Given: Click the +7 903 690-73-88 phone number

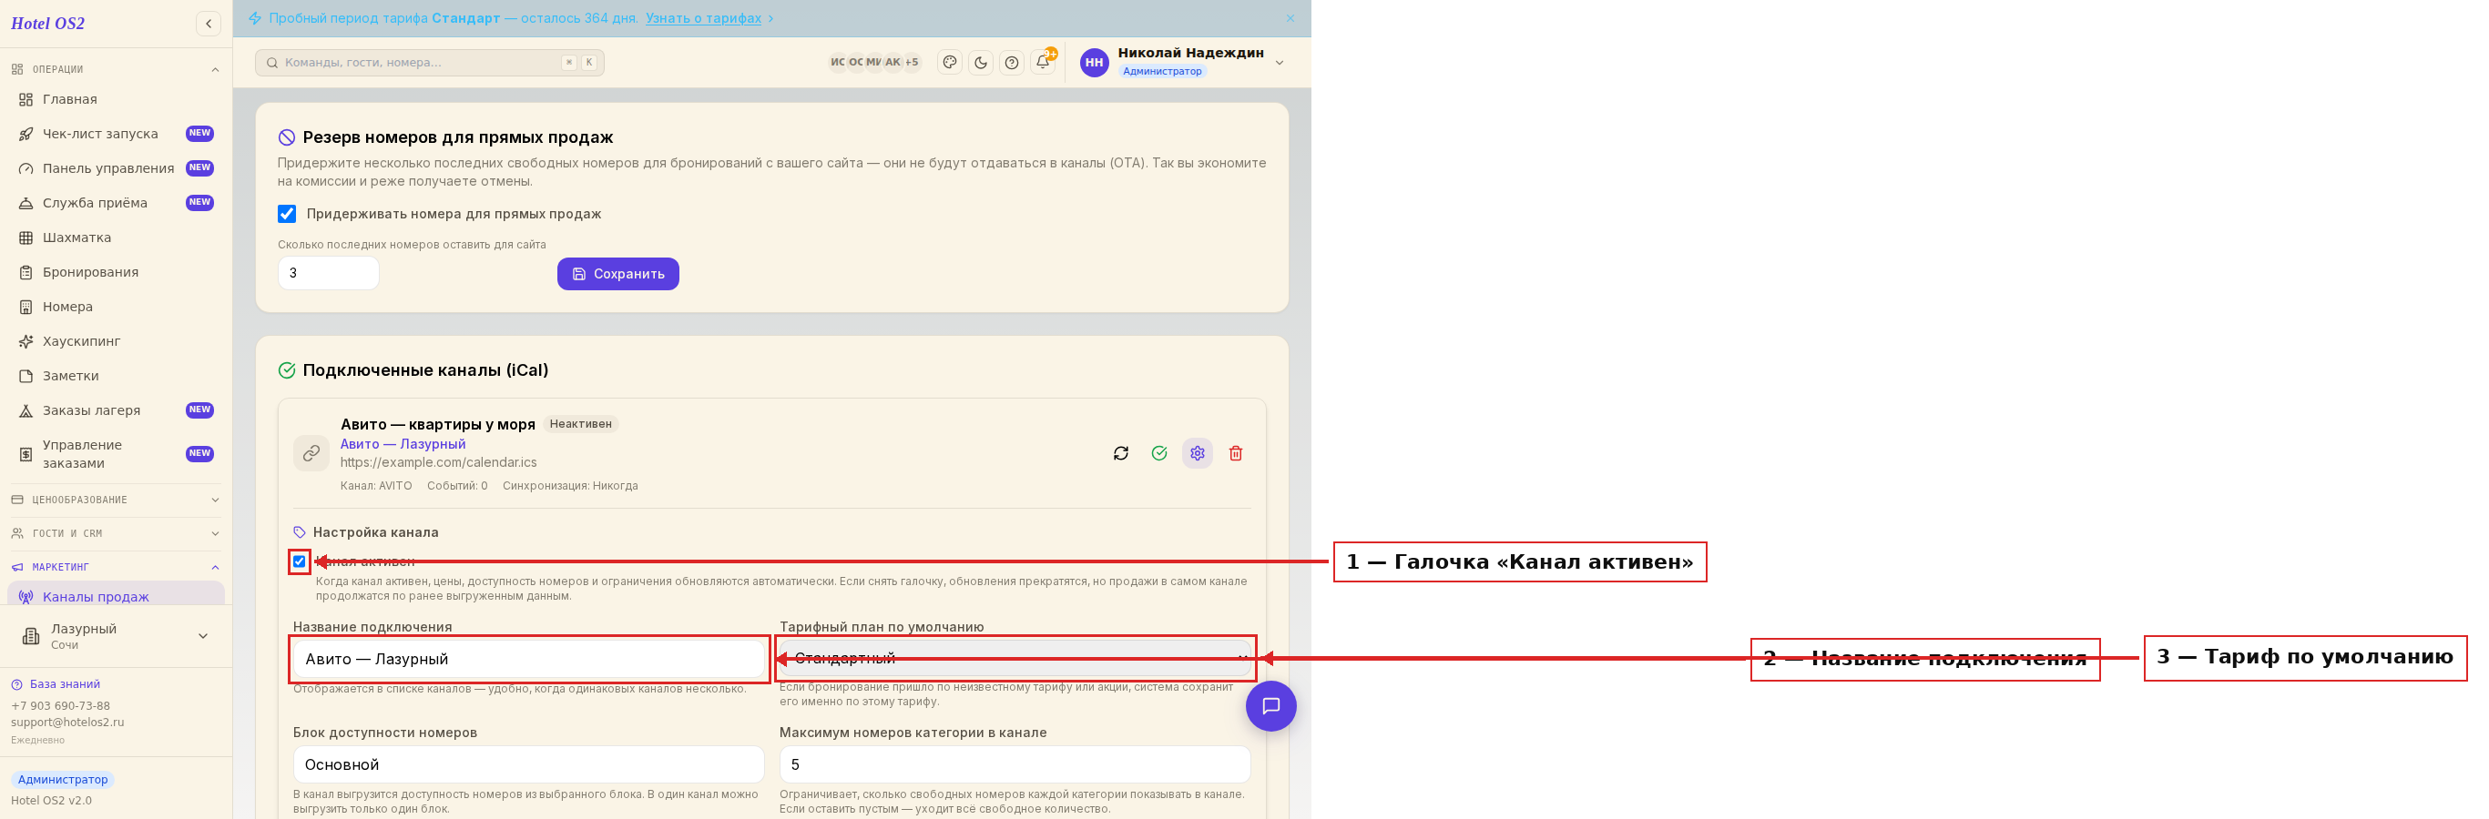Looking at the screenshot, I should click(61, 706).
